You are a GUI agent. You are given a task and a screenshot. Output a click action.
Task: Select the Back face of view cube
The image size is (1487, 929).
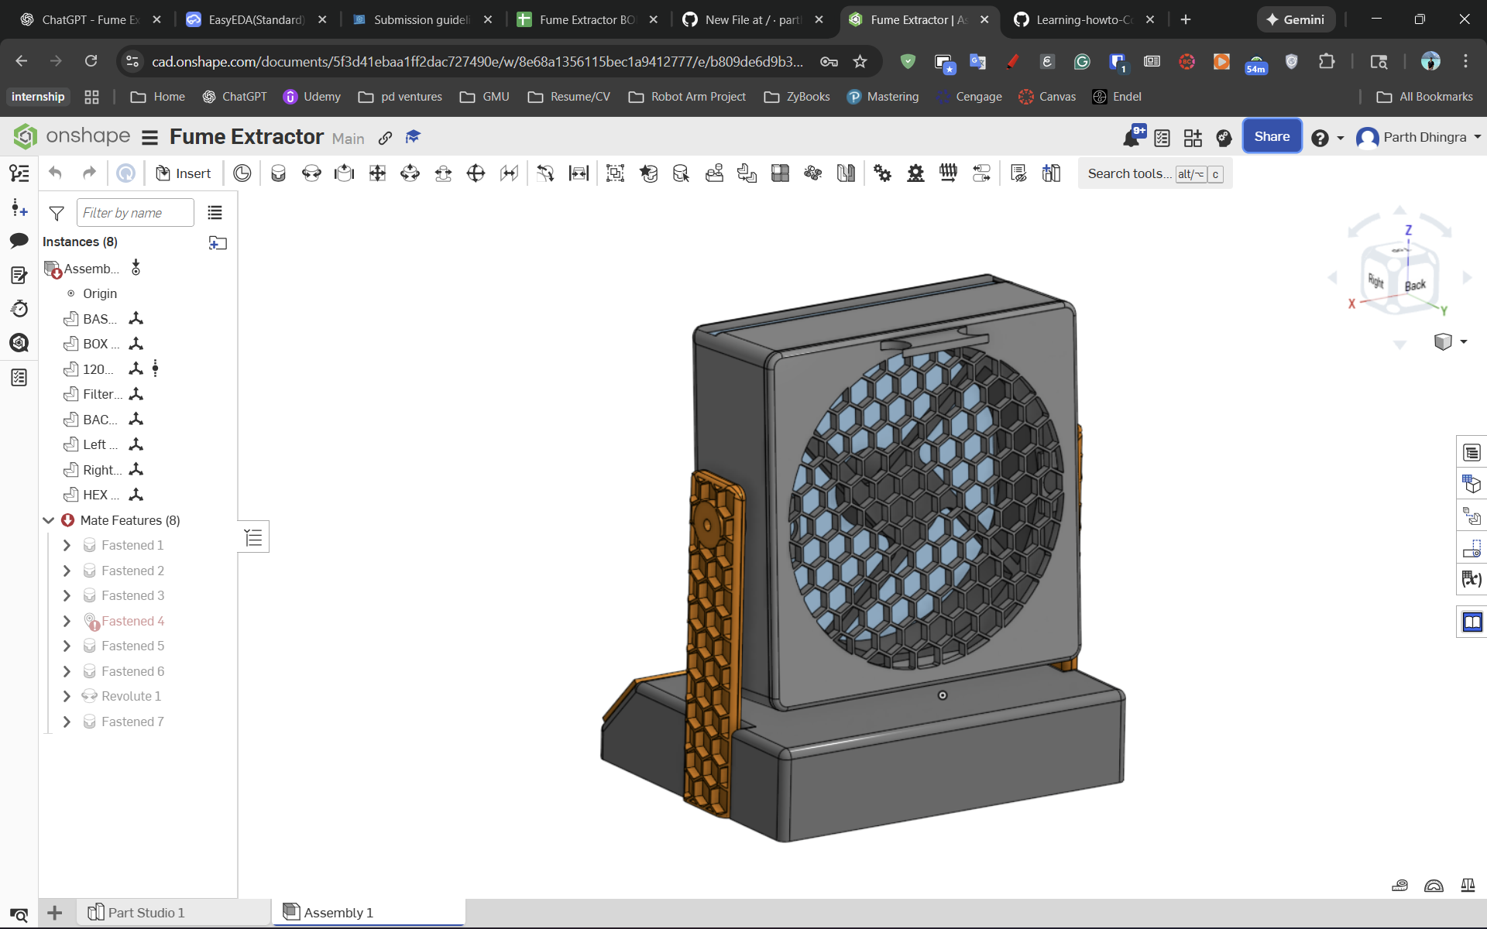[x=1414, y=286]
